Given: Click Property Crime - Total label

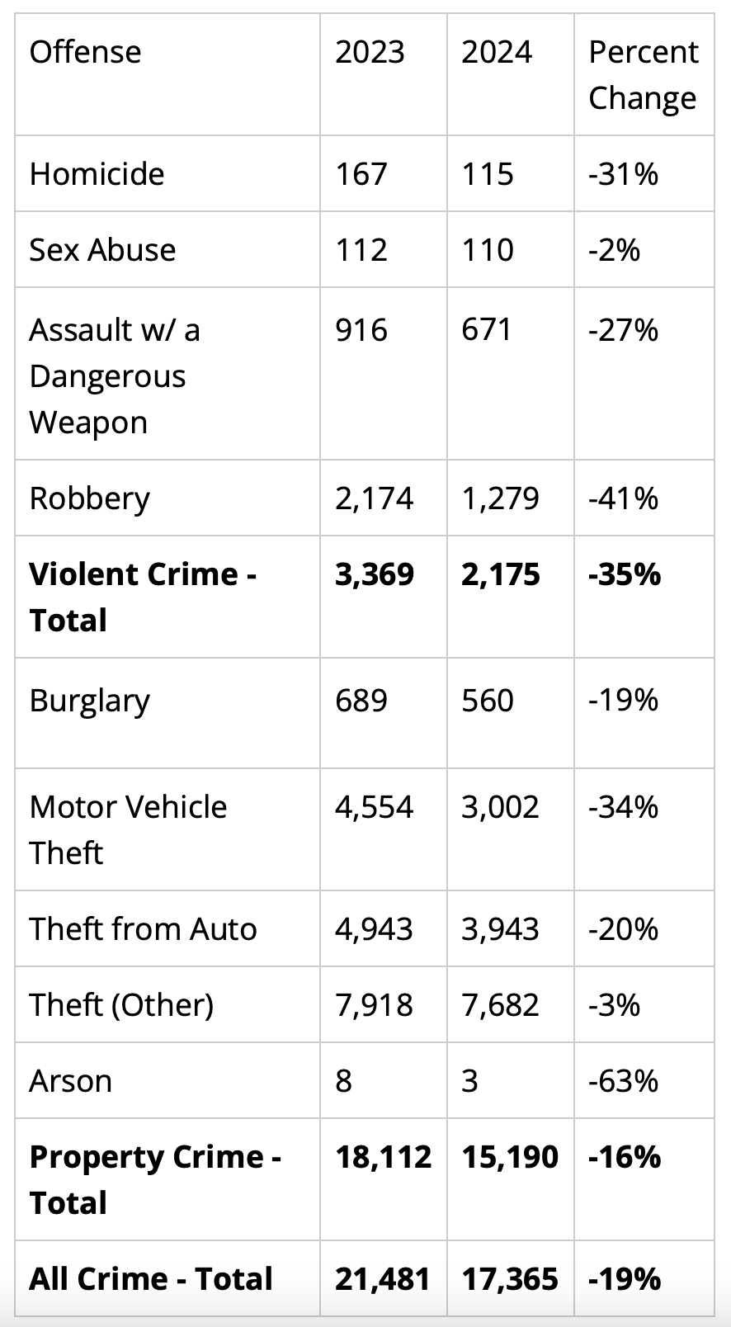Looking at the screenshot, I should (x=155, y=1179).
